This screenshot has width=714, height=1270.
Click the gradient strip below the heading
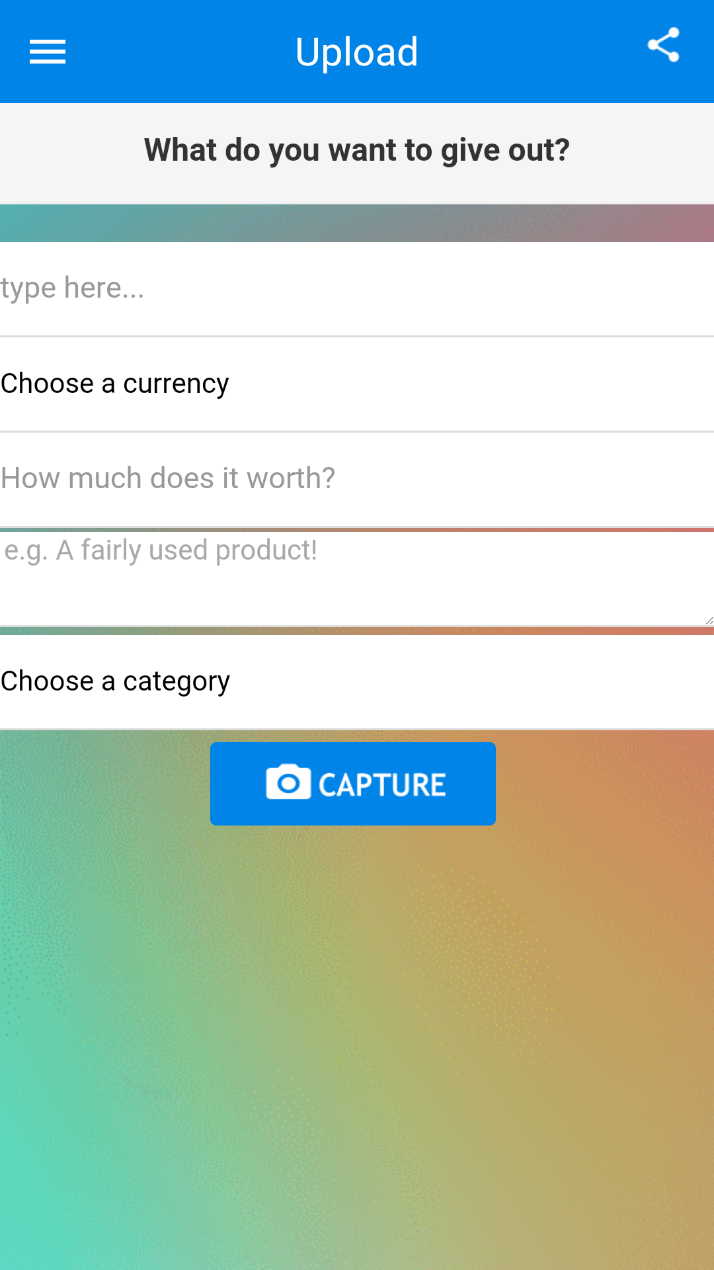[357, 224]
